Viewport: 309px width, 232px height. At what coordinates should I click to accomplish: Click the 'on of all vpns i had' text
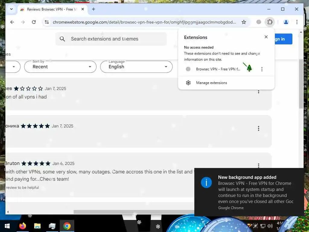click(x=26, y=97)
